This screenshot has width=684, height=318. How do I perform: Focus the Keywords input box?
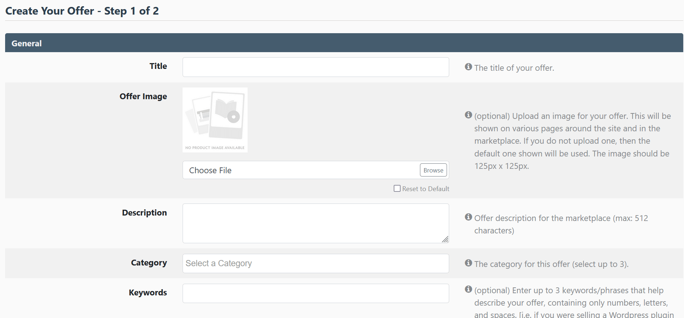coord(316,293)
